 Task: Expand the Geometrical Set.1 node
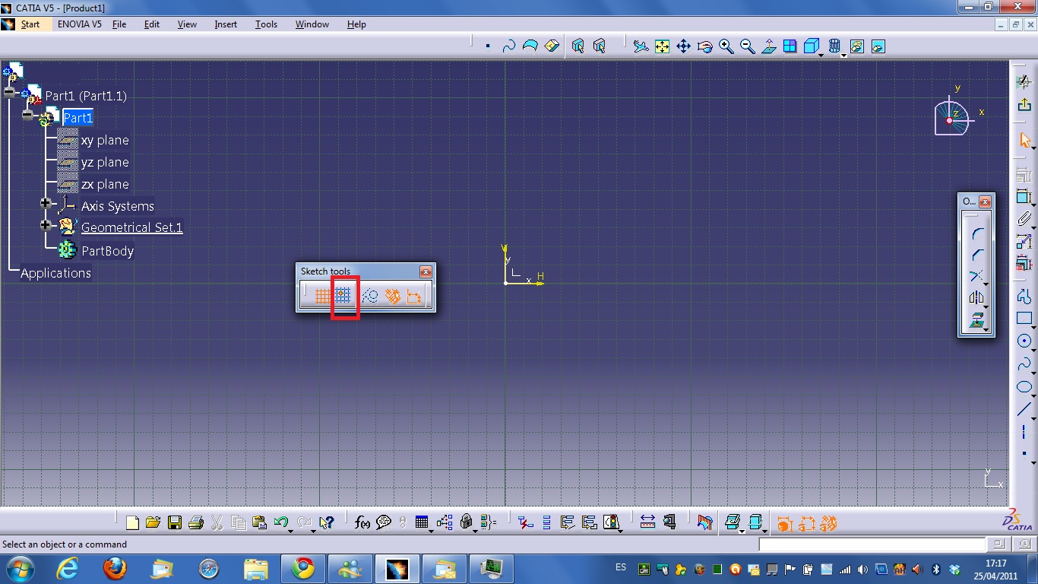coord(46,225)
